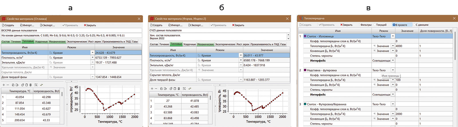
Task: Open Состав tab in Отливка window
Action: [6, 42]
